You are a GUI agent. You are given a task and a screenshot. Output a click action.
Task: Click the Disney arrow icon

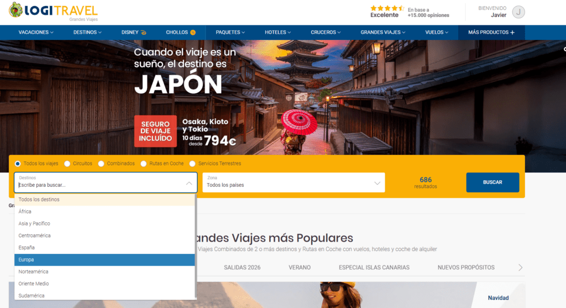[143, 33]
